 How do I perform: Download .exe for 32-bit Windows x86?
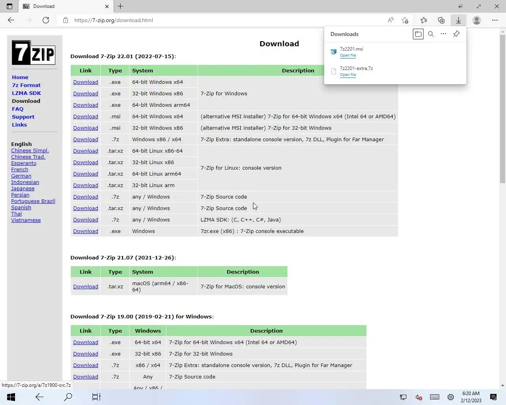(x=85, y=93)
